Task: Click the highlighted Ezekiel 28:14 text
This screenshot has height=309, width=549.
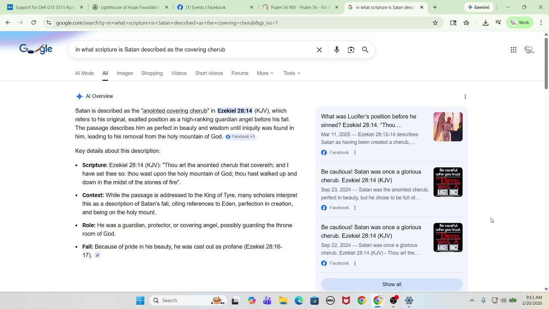Action: point(235,111)
